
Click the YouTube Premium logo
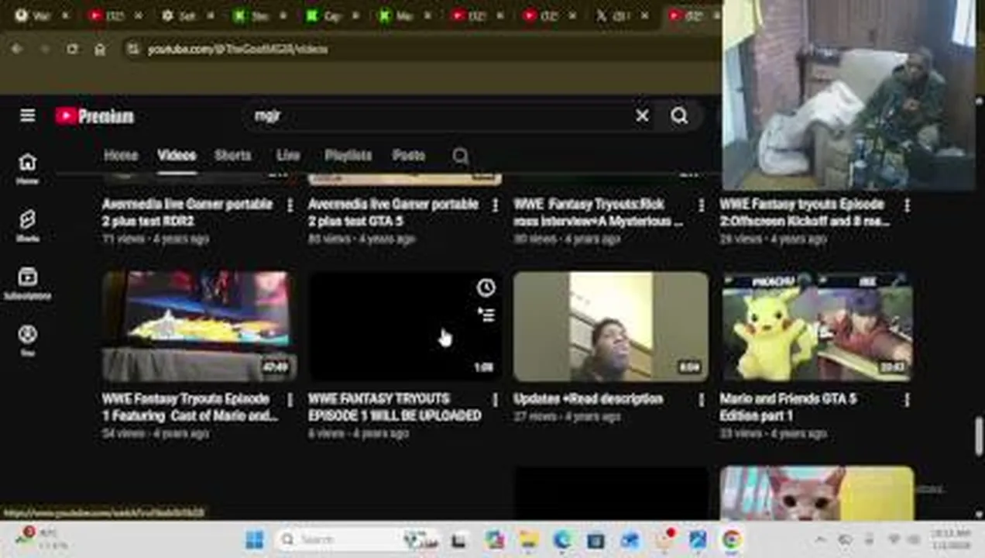click(94, 116)
